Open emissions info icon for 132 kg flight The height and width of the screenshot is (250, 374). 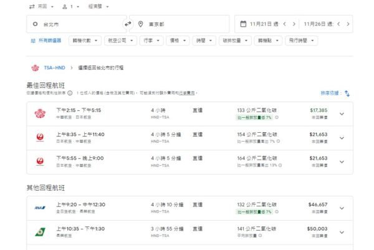point(277,211)
